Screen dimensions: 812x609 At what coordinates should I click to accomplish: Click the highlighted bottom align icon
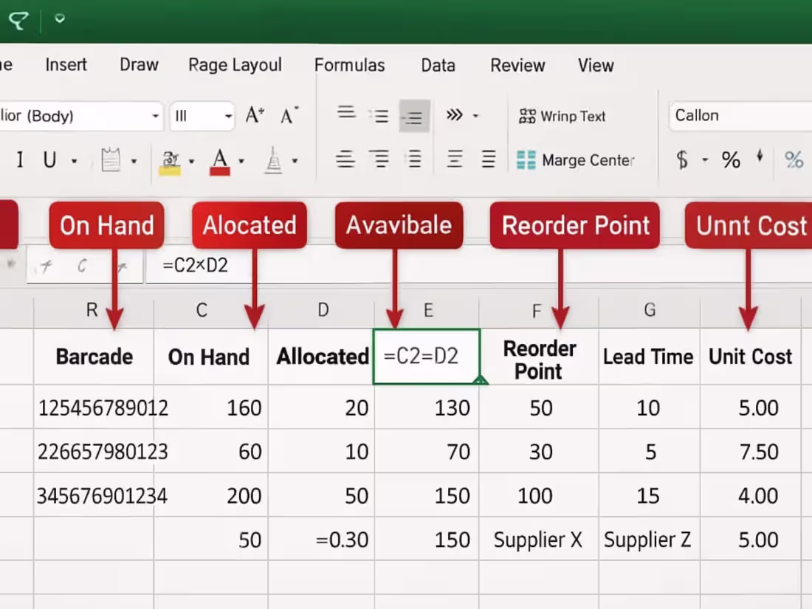[x=414, y=116]
